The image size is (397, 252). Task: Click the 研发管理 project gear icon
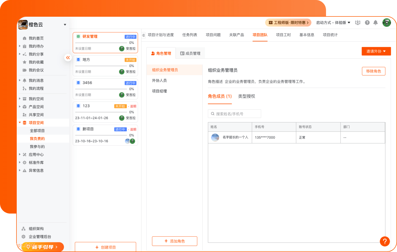pos(78,36)
